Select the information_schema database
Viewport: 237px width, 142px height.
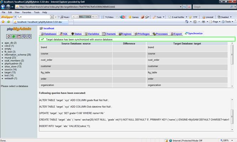pos(18,55)
